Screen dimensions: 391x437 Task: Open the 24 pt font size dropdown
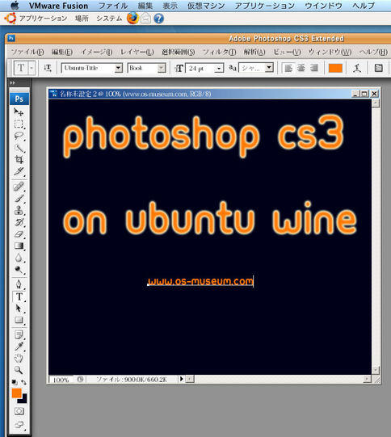point(220,68)
